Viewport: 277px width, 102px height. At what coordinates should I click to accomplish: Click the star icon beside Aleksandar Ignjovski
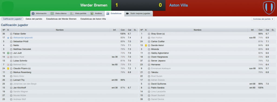coord(8,38)
